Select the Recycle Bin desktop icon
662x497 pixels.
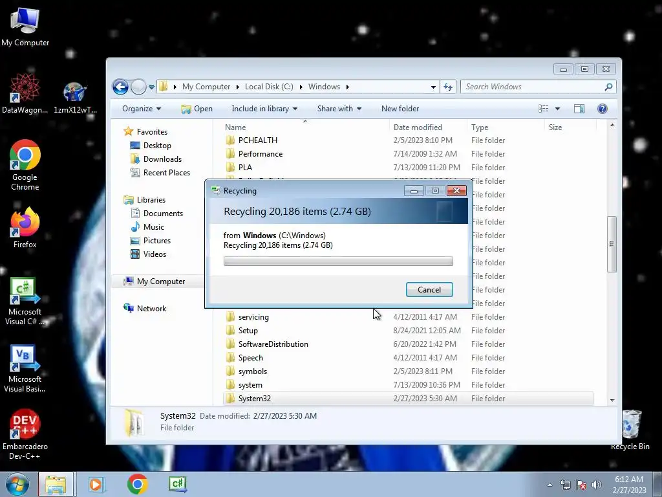point(630,430)
